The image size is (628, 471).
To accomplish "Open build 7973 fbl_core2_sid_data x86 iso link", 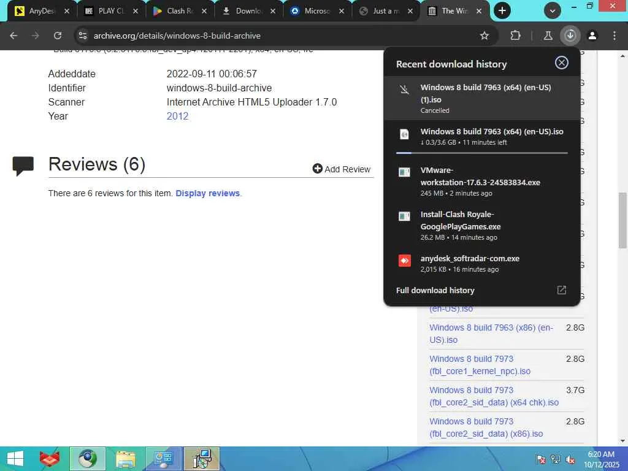I will 486,427.
